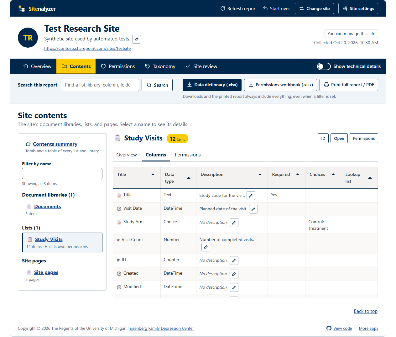The image size is (396, 337).
Task: Switch to Study Visits Overview sub-tab
Action: point(127,155)
